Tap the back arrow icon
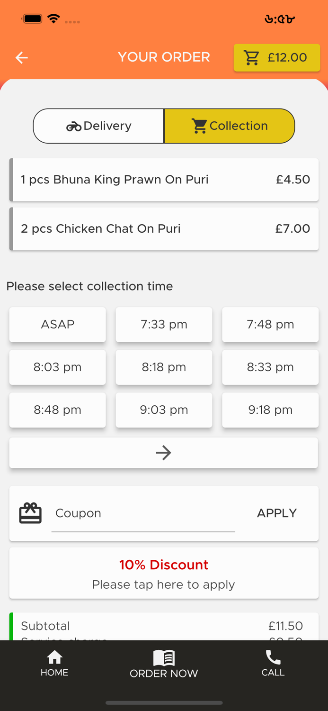The height and width of the screenshot is (711, 328). (x=22, y=58)
